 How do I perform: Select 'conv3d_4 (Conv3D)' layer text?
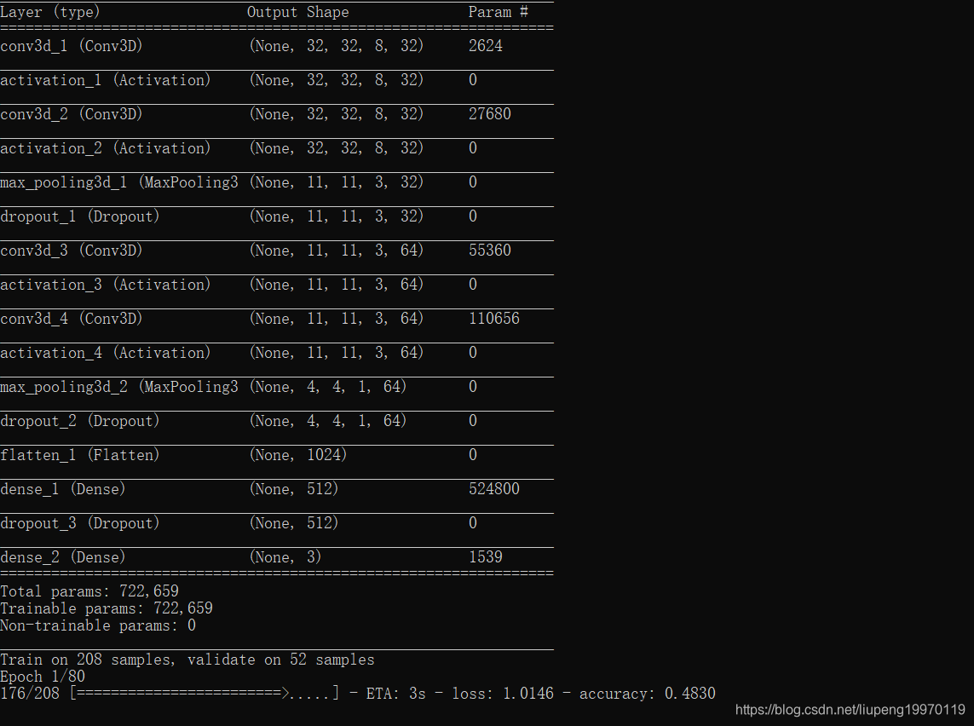coord(72,320)
